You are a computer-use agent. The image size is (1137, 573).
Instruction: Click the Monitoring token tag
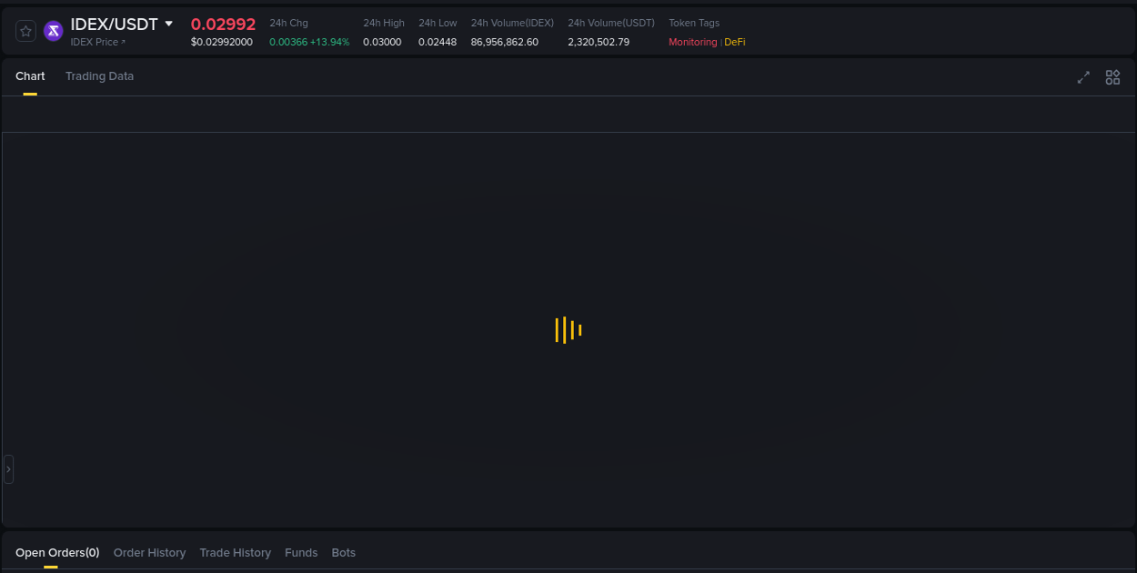point(692,42)
